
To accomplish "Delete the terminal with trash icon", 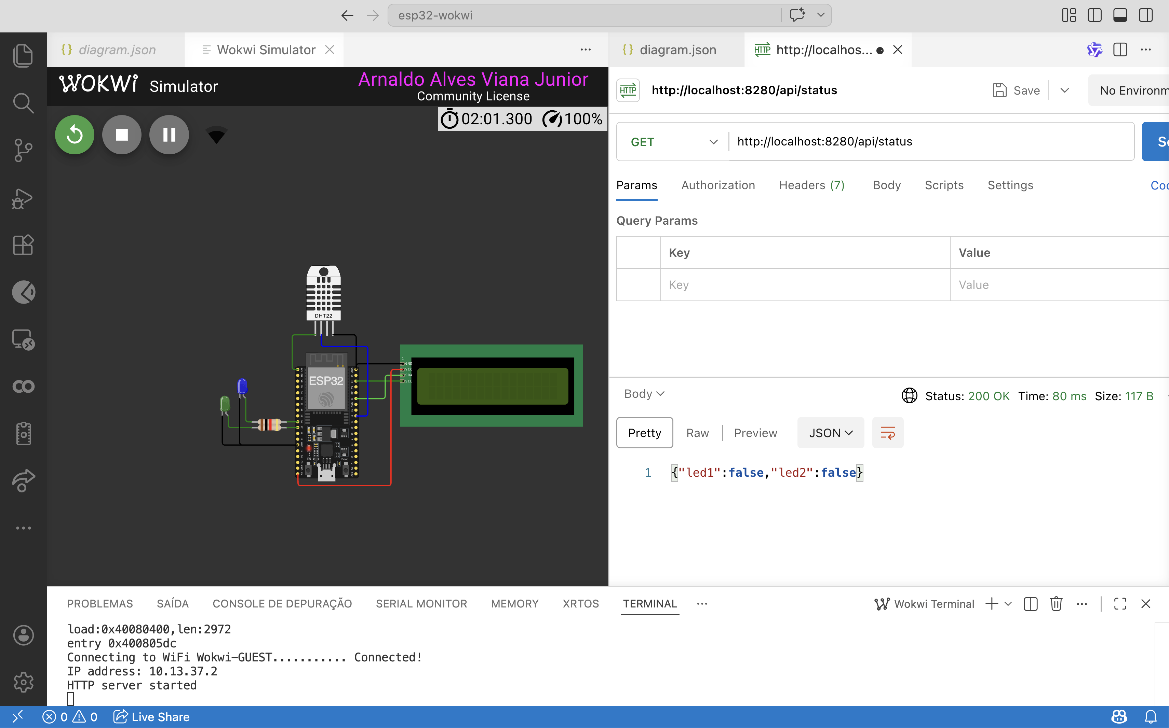I will coord(1056,604).
